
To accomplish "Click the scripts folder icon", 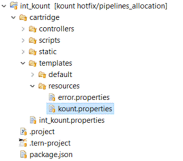I will 33,40.
